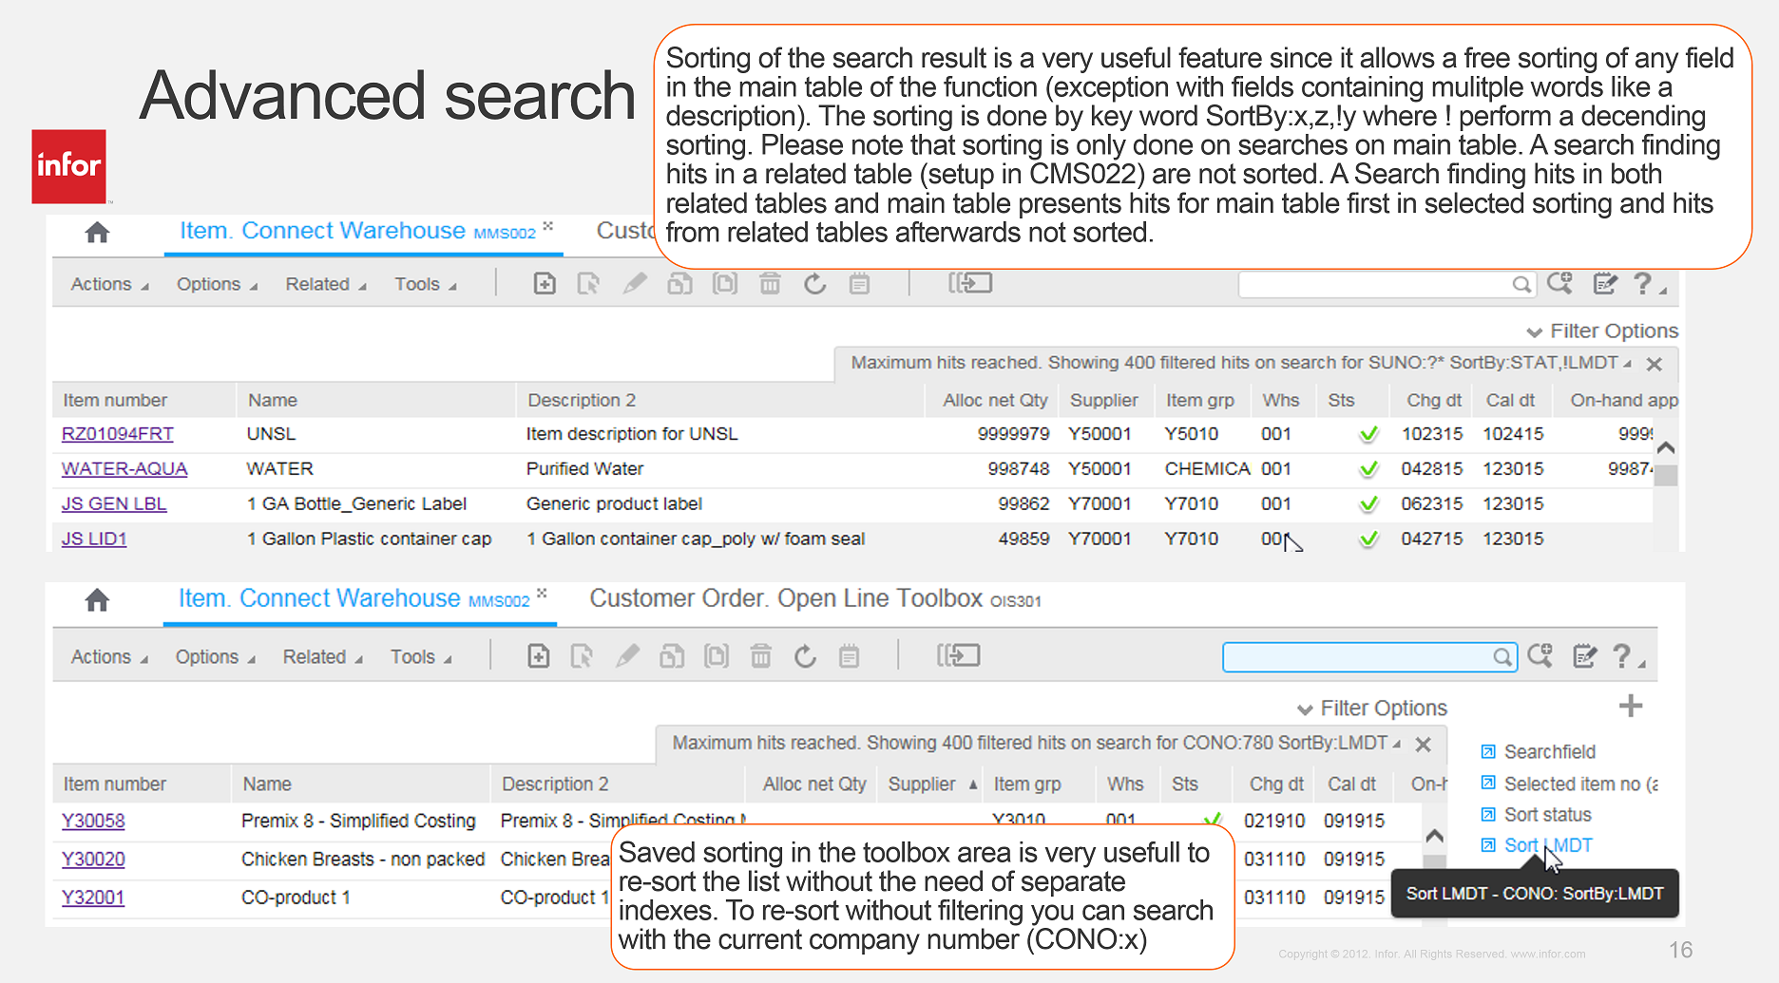This screenshot has height=983, width=1779.
Task: Dismiss the SUNO:?* SortBy:STAT search message
Action: coord(1654,364)
